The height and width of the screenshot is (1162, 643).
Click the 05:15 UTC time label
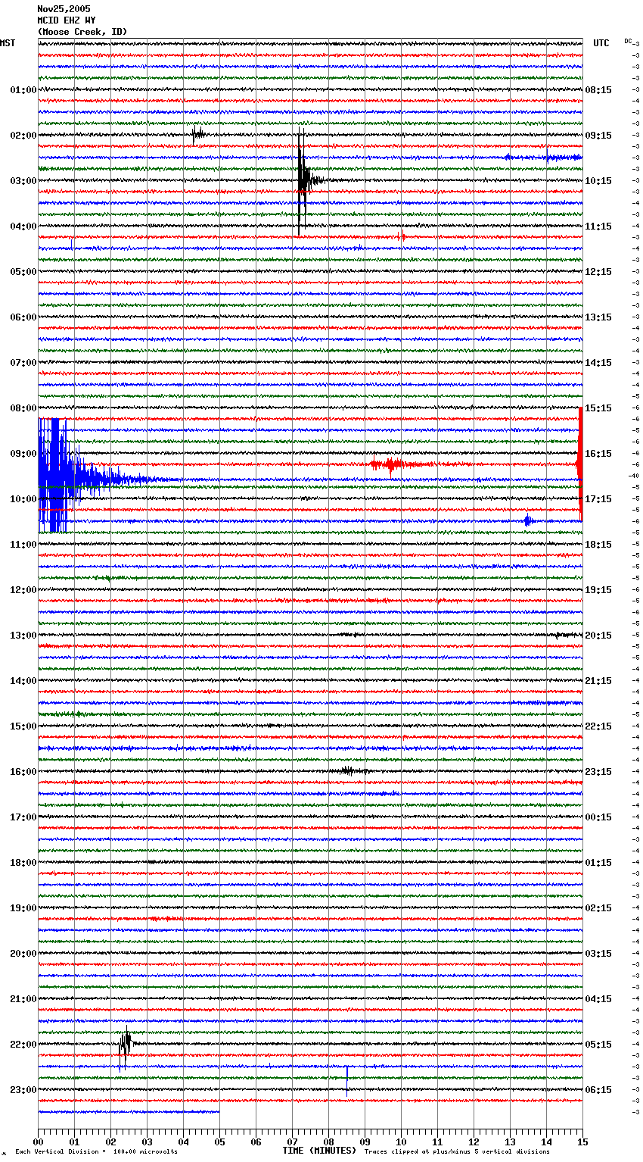point(598,1045)
